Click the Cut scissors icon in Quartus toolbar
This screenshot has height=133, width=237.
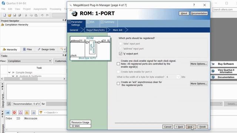[x=26, y=15]
